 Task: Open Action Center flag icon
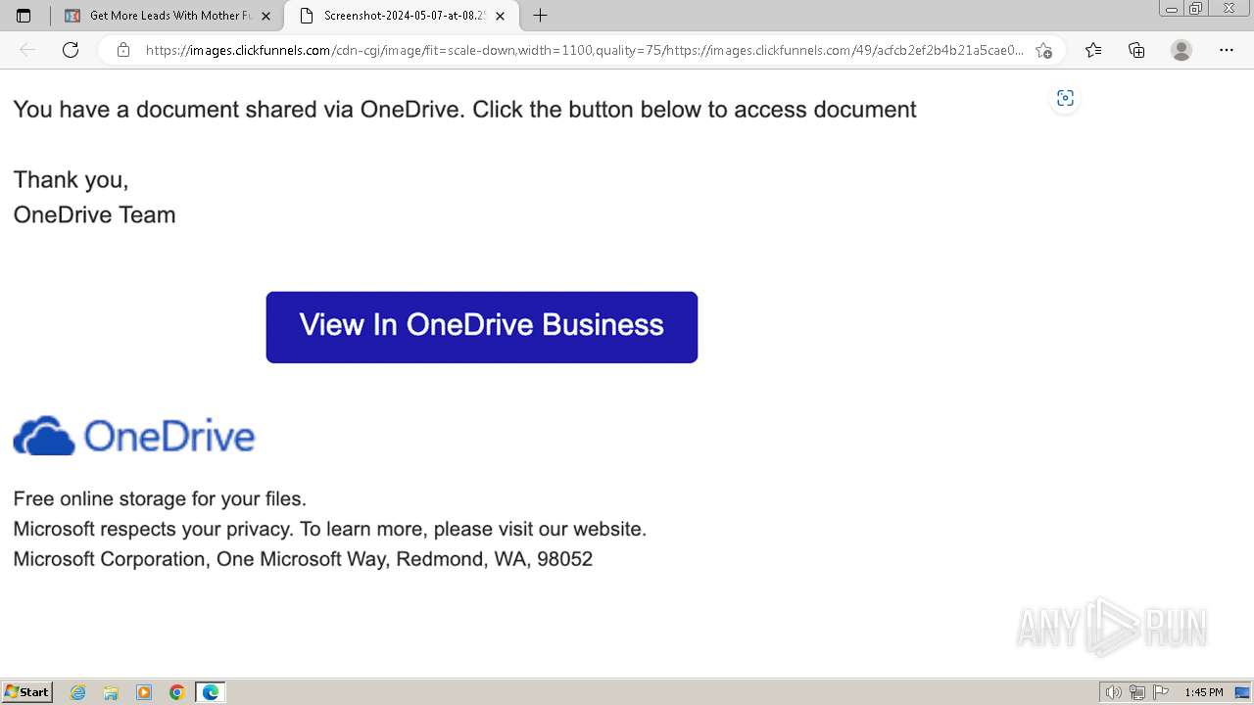(1161, 692)
